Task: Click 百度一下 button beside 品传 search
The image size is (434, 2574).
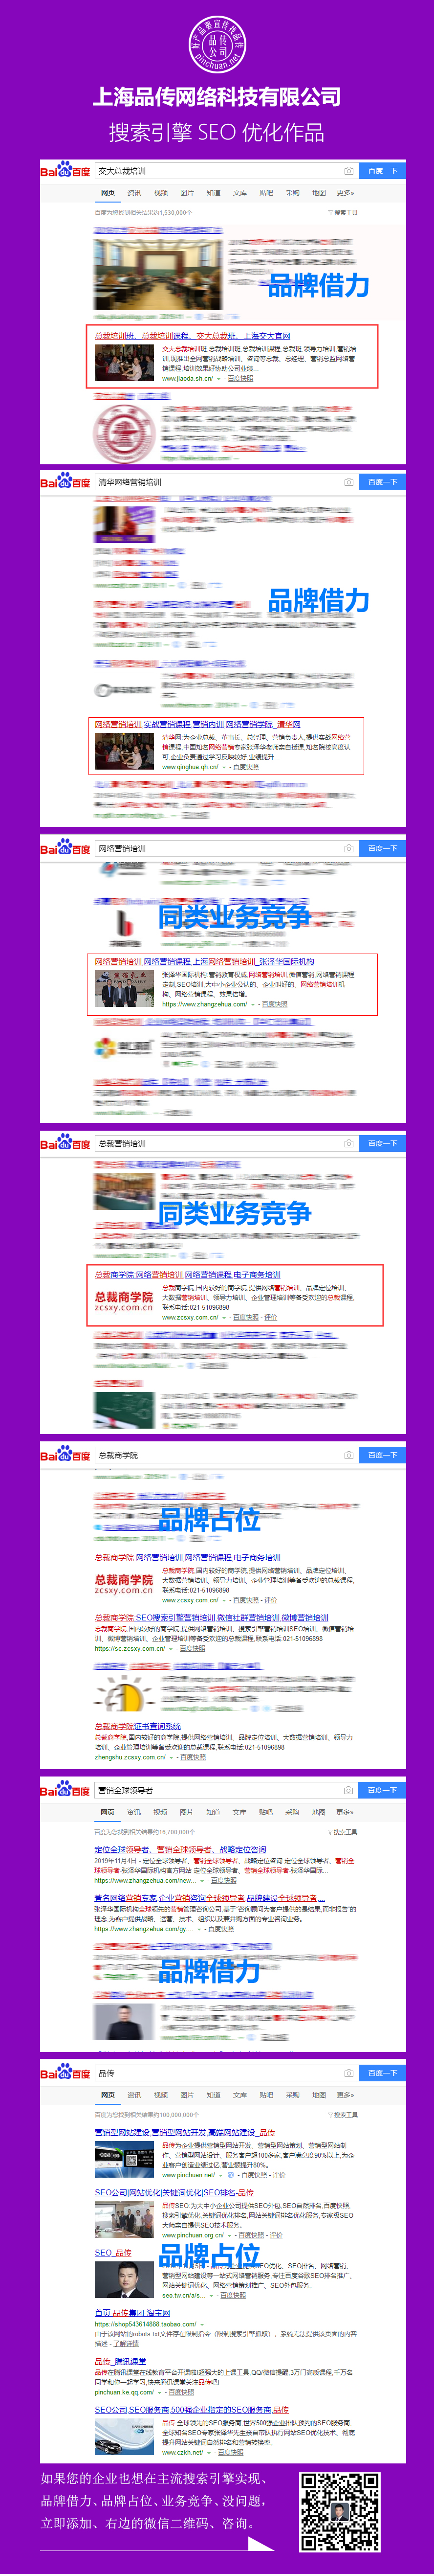Action: (x=382, y=2073)
